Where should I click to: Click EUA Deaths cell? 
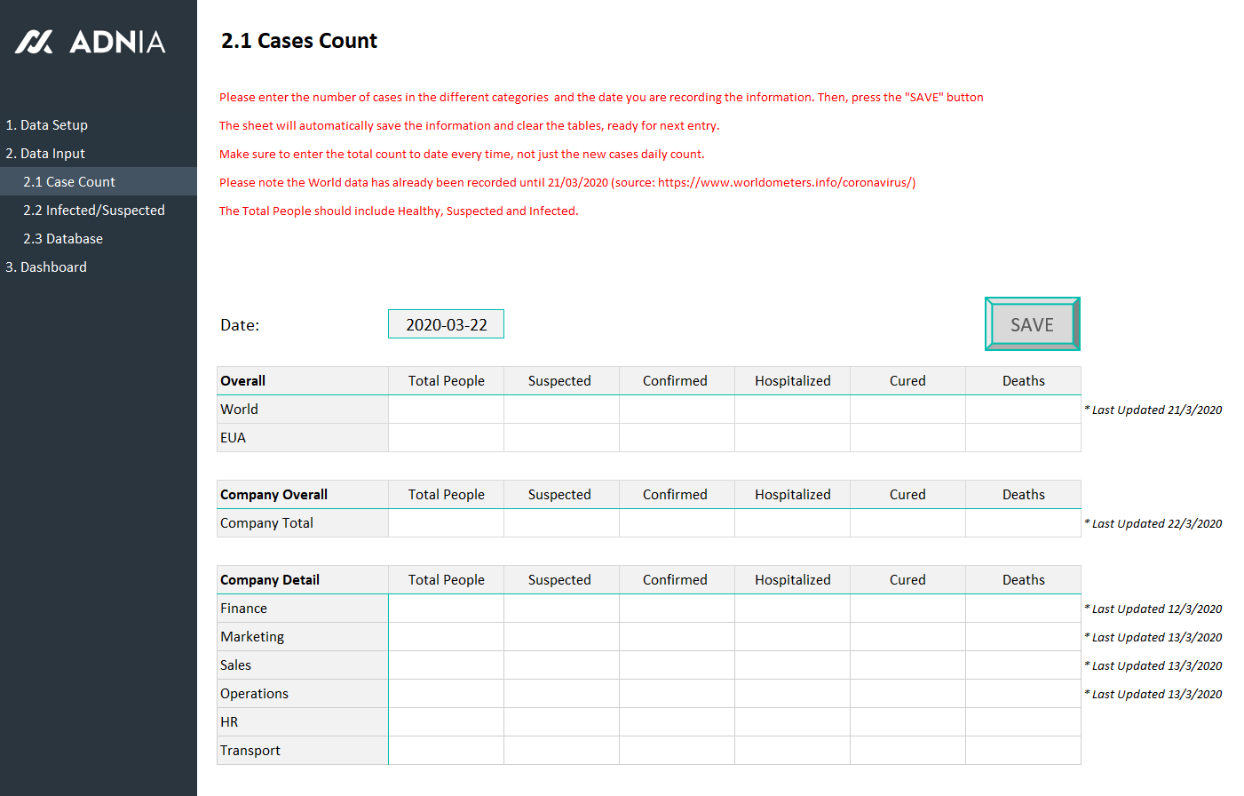click(1023, 438)
